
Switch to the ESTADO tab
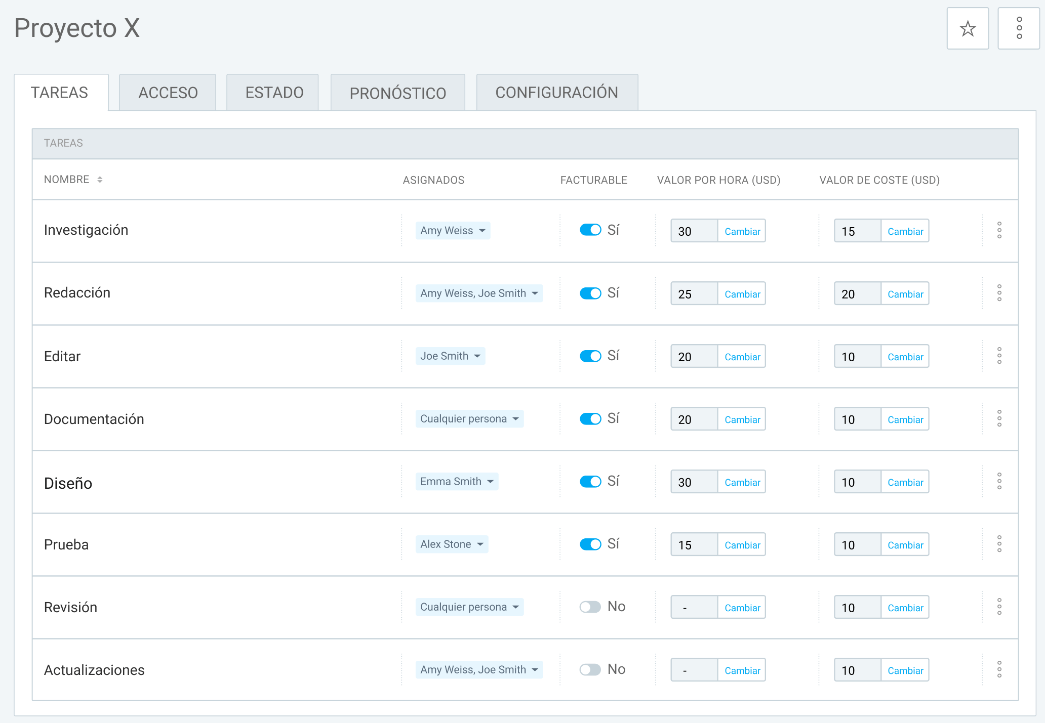click(272, 93)
